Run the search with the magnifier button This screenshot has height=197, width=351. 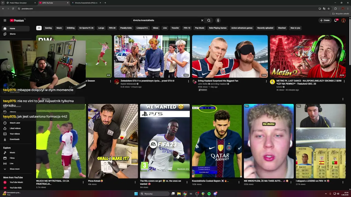[209, 20]
